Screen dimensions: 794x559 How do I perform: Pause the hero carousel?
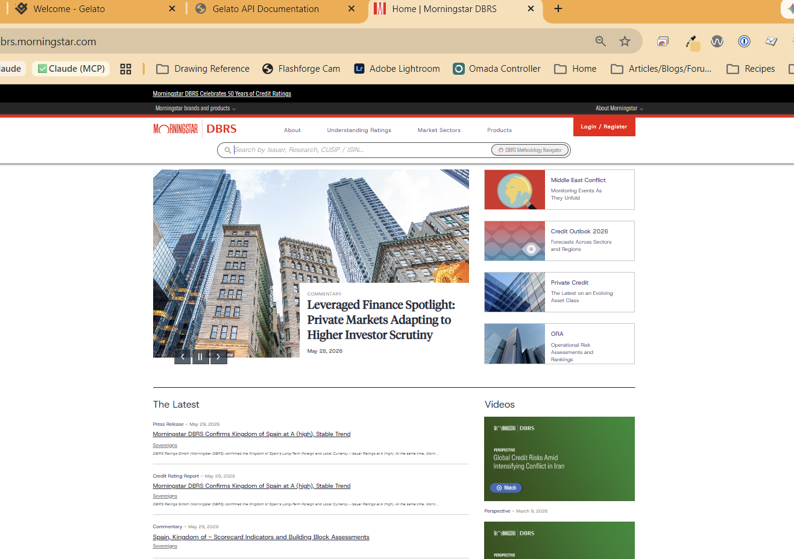click(200, 356)
